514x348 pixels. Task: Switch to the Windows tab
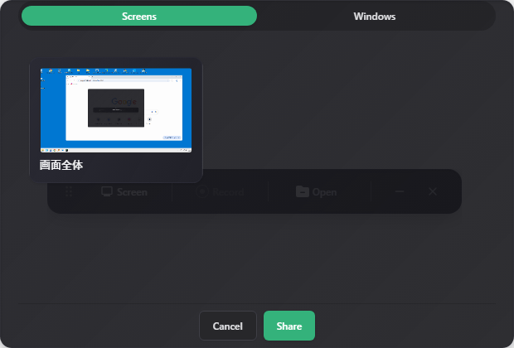click(x=375, y=16)
